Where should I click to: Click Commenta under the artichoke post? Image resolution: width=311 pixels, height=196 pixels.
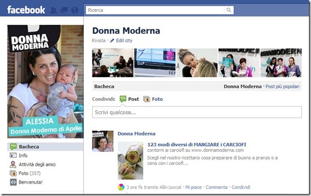(x=217, y=187)
